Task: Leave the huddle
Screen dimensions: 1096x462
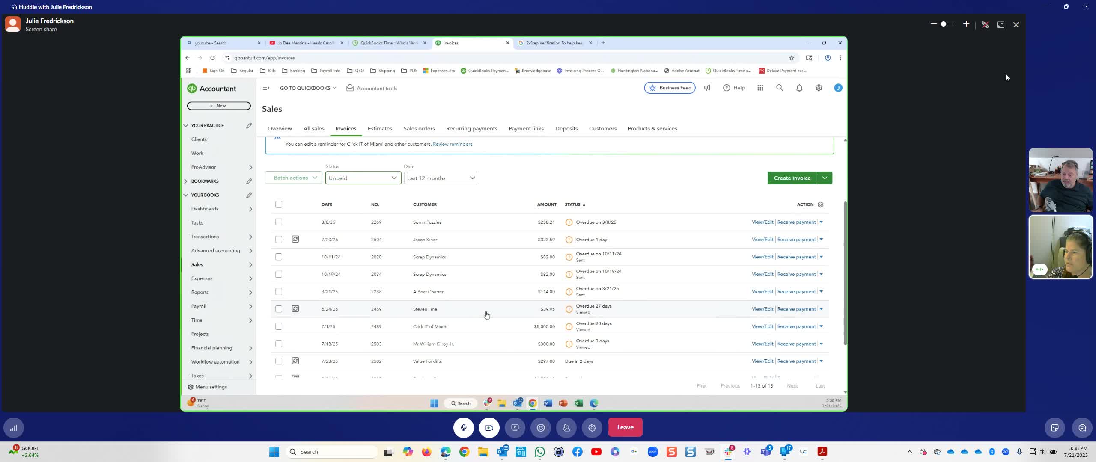Action: click(625, 427)
